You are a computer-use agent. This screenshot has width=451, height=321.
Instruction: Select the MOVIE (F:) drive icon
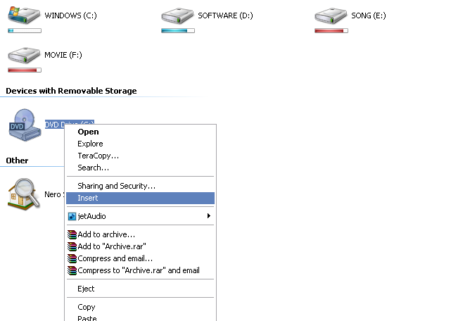[24, 55]
